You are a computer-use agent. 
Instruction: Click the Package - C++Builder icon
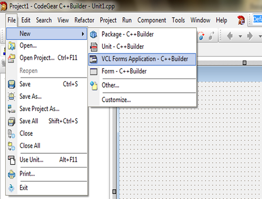pyautogui.click(x=93, y=35)
